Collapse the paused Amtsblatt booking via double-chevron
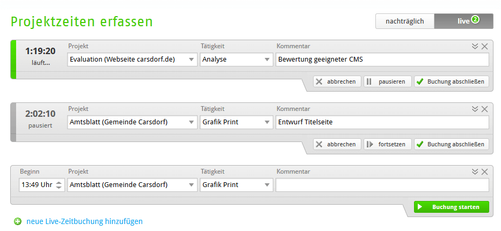The width and height of the screenshot is (501, 231). [475, 109]
